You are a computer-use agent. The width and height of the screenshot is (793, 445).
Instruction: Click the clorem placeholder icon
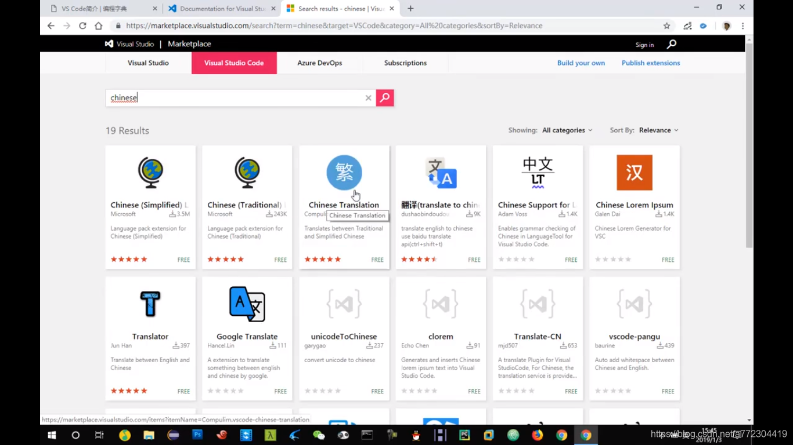(441, 304)
